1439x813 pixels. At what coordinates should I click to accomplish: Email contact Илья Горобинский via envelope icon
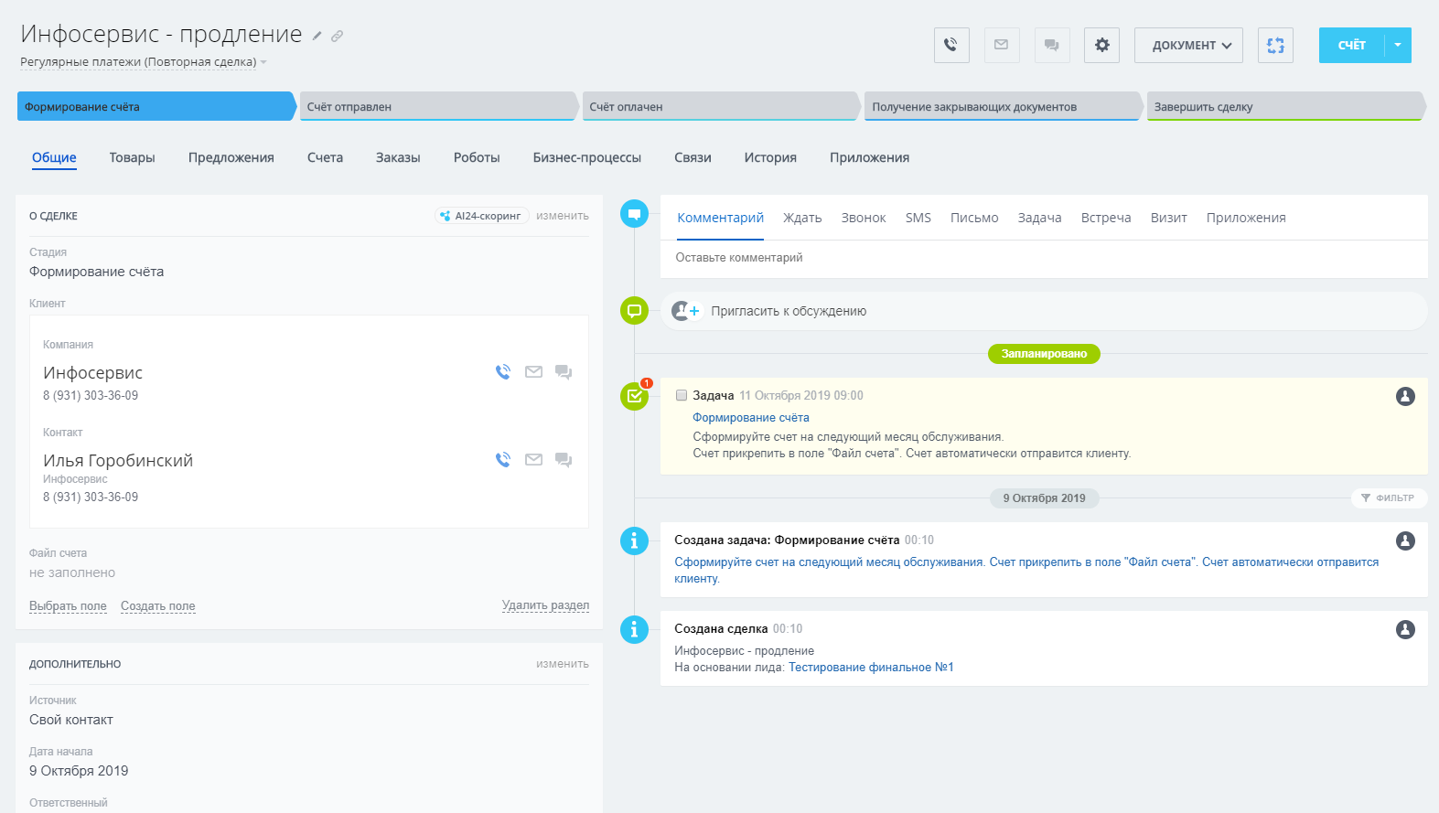(533, 460)
